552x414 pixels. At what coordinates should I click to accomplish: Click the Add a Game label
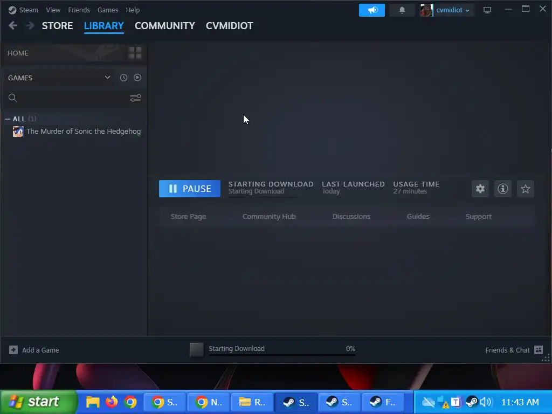pos(40,350)
